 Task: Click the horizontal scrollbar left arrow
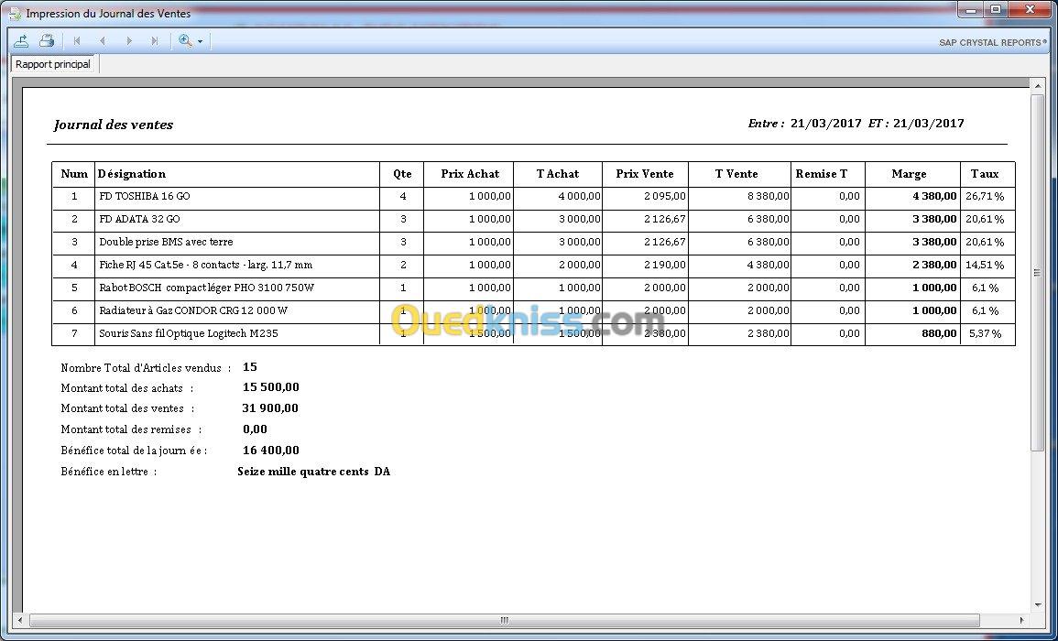pos(20,619)
